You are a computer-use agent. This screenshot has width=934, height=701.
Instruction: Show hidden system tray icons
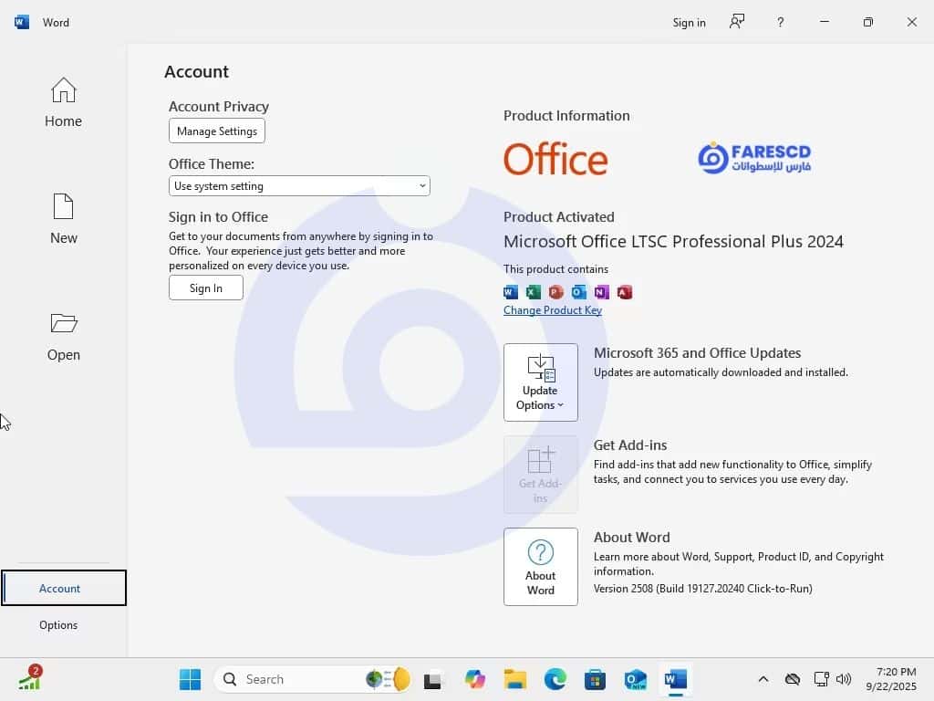click(x=763, y=679)
